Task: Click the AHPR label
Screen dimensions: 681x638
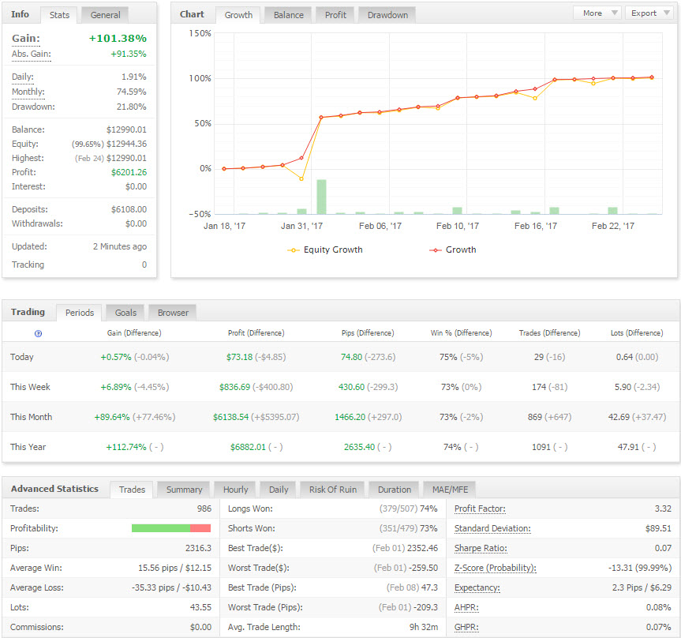Action: pos(466,607)
